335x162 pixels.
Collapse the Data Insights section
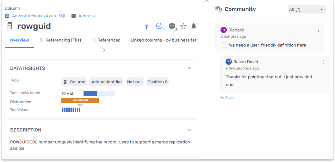(x=189, y=68)
